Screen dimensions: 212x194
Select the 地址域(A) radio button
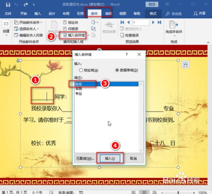tap(89, 70)
